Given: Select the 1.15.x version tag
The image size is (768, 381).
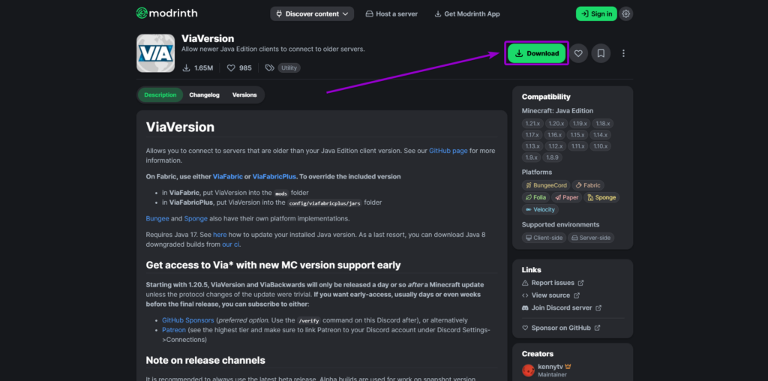Looking at the screenshot, I should point(578,135).
